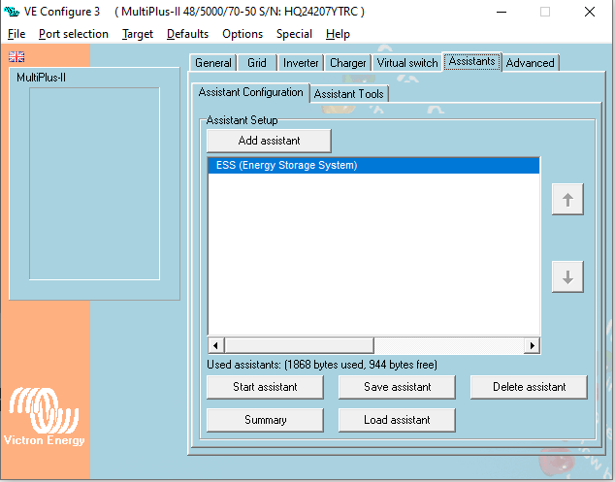This screenshot has height=482, width=615.
Task: Open the Help menu
Action: (338, 34)
